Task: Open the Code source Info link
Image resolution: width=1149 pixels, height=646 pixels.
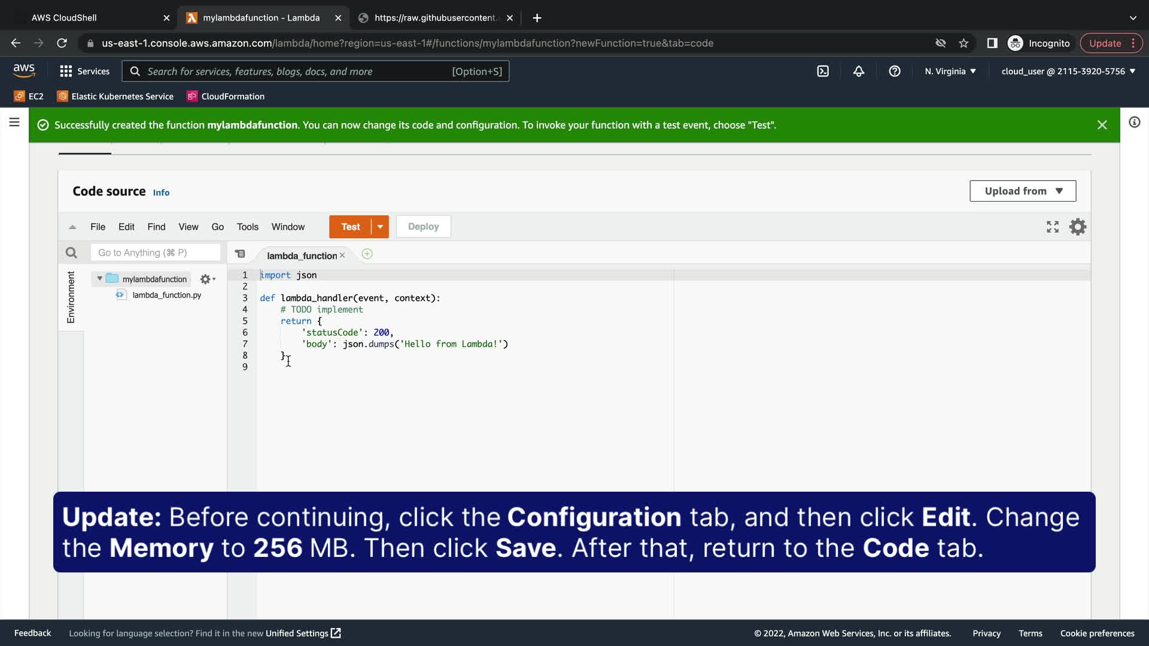Action: [x=161, y=193]
